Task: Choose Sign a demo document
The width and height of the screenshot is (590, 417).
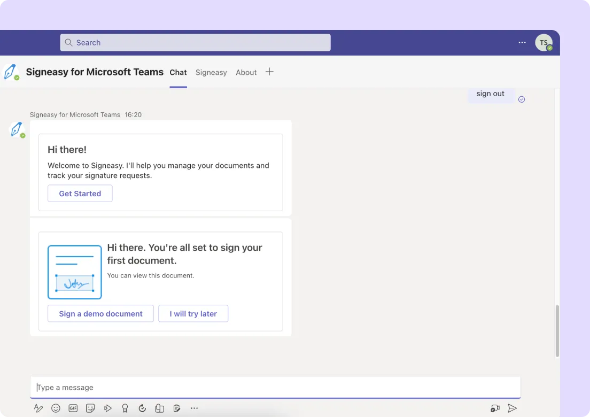Action: (x=100, y=313)
